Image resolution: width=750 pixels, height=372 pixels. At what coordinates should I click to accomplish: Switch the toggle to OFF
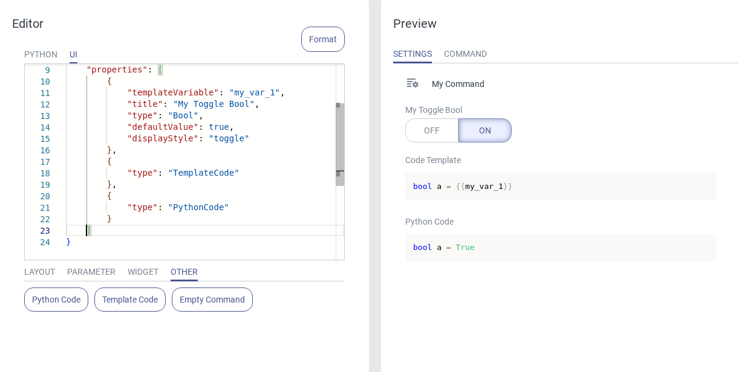point(432,130)
